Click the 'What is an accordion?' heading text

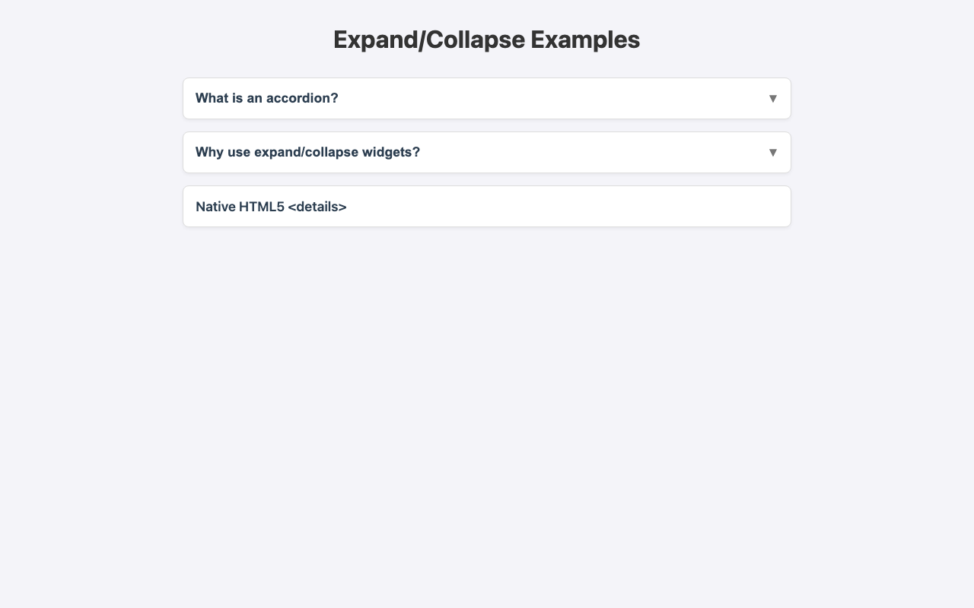267,99
